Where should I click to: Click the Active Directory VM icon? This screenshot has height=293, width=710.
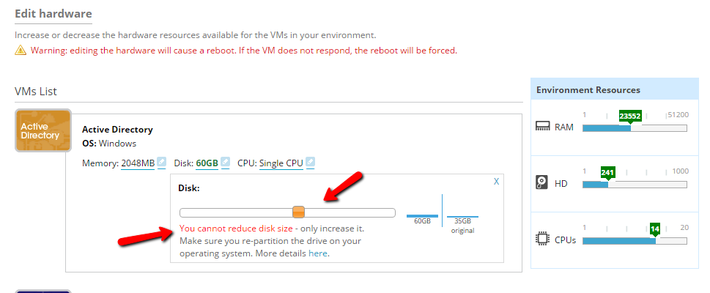pos(43,130)
